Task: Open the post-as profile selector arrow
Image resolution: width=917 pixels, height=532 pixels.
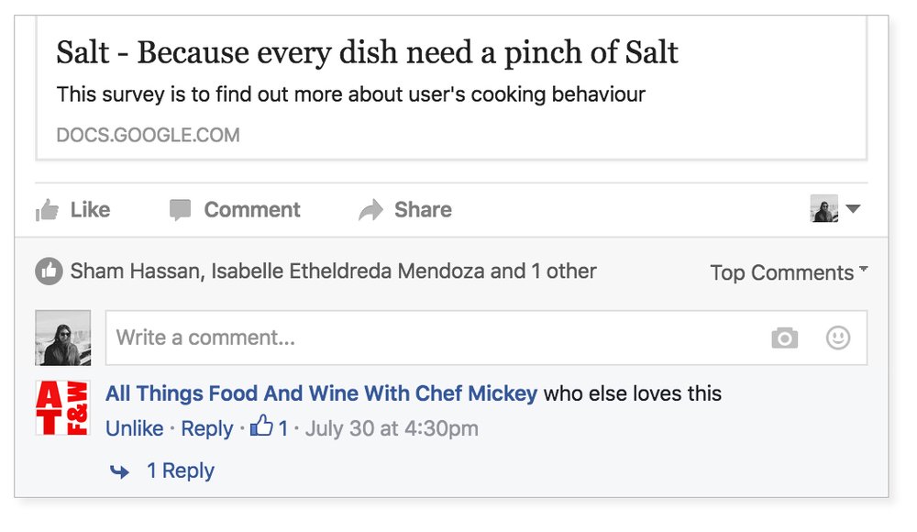Action: point(853,209)
